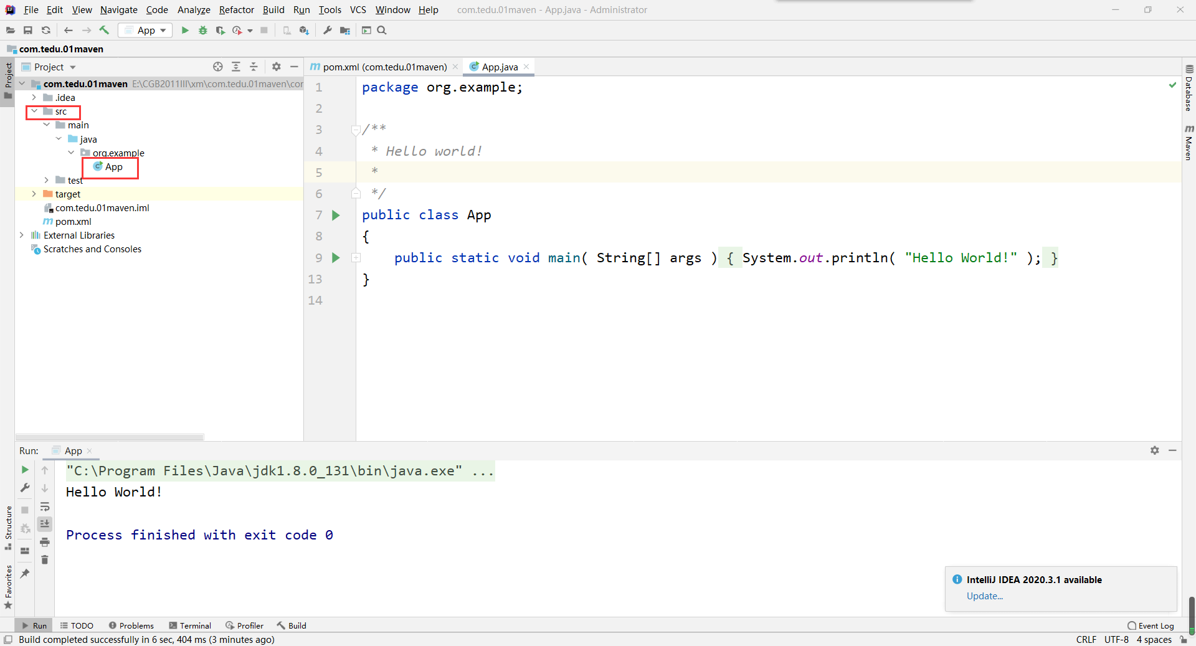
Task: Expand the .idea folder
Action: point(34,97)
